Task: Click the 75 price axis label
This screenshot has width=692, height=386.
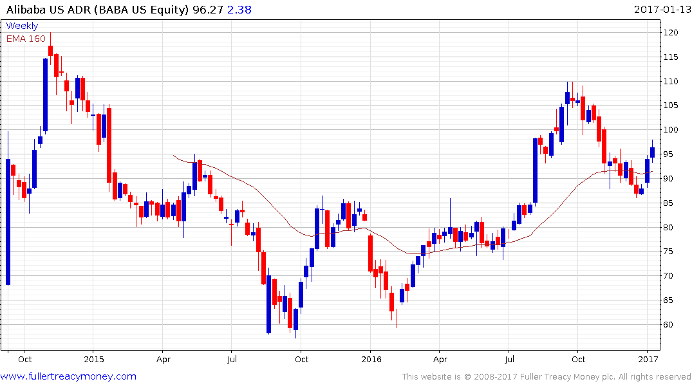Action: (x=668, y=252)
